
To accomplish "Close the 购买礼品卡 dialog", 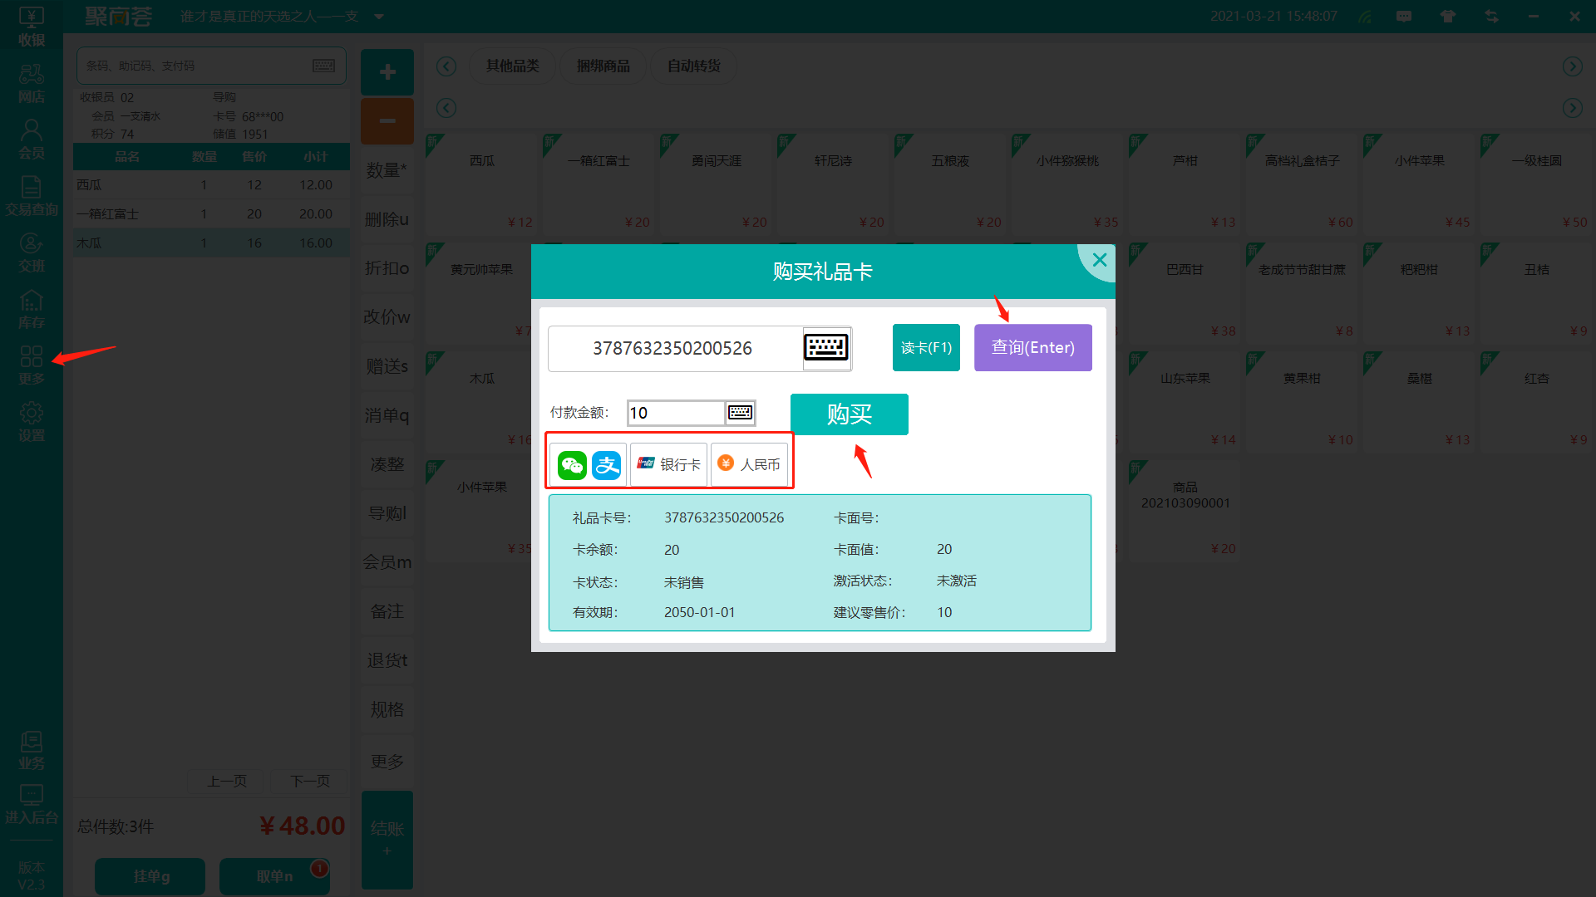I will [x=1099, y=260].
